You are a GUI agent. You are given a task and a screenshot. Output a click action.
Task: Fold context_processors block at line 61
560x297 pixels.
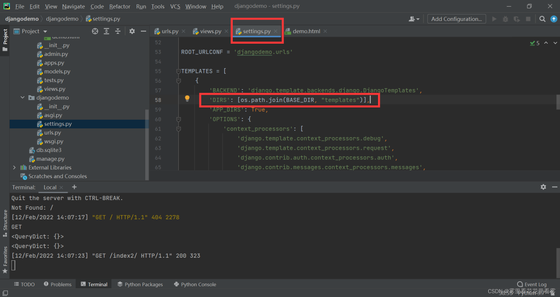click(x=178, y=129)
